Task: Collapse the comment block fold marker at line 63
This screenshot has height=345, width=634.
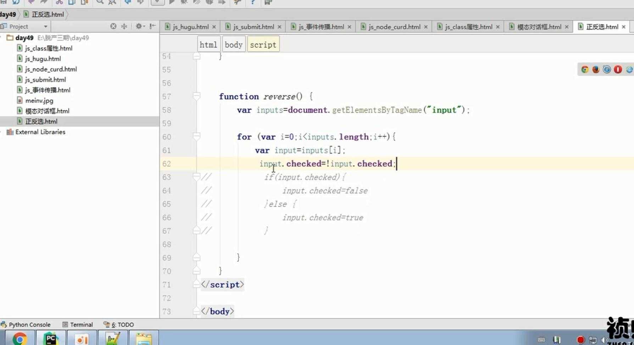Action: click(x=196, y=177)
